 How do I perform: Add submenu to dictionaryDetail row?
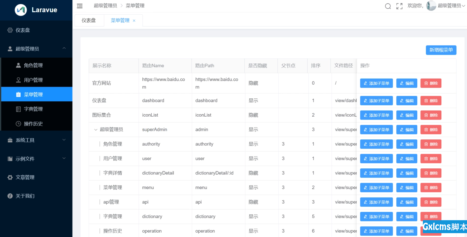click(376, 173)
